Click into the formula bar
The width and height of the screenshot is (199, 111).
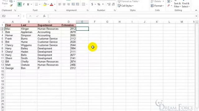pyautogui.click(x=122, y=16)
